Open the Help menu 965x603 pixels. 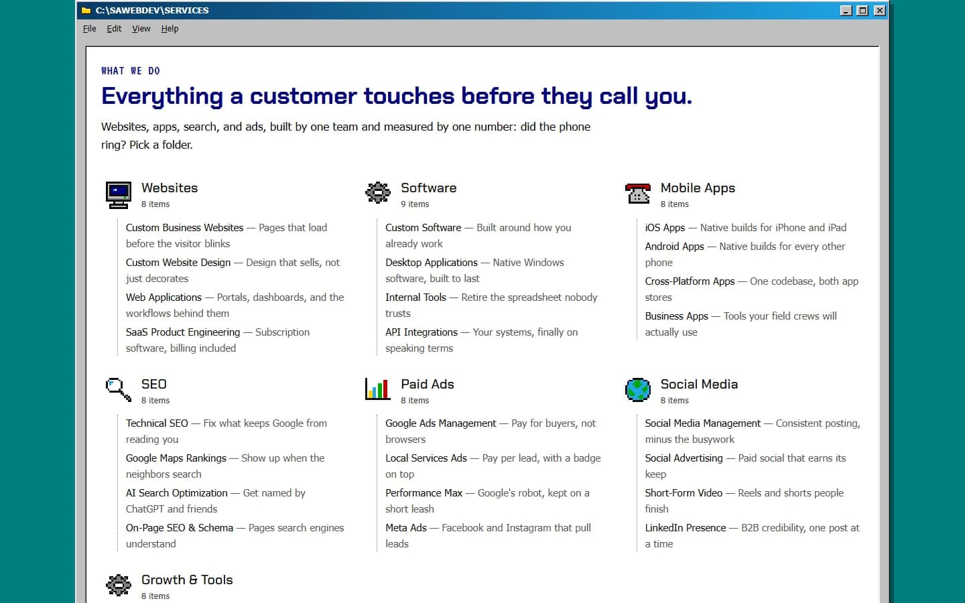[x=170, y=29]
